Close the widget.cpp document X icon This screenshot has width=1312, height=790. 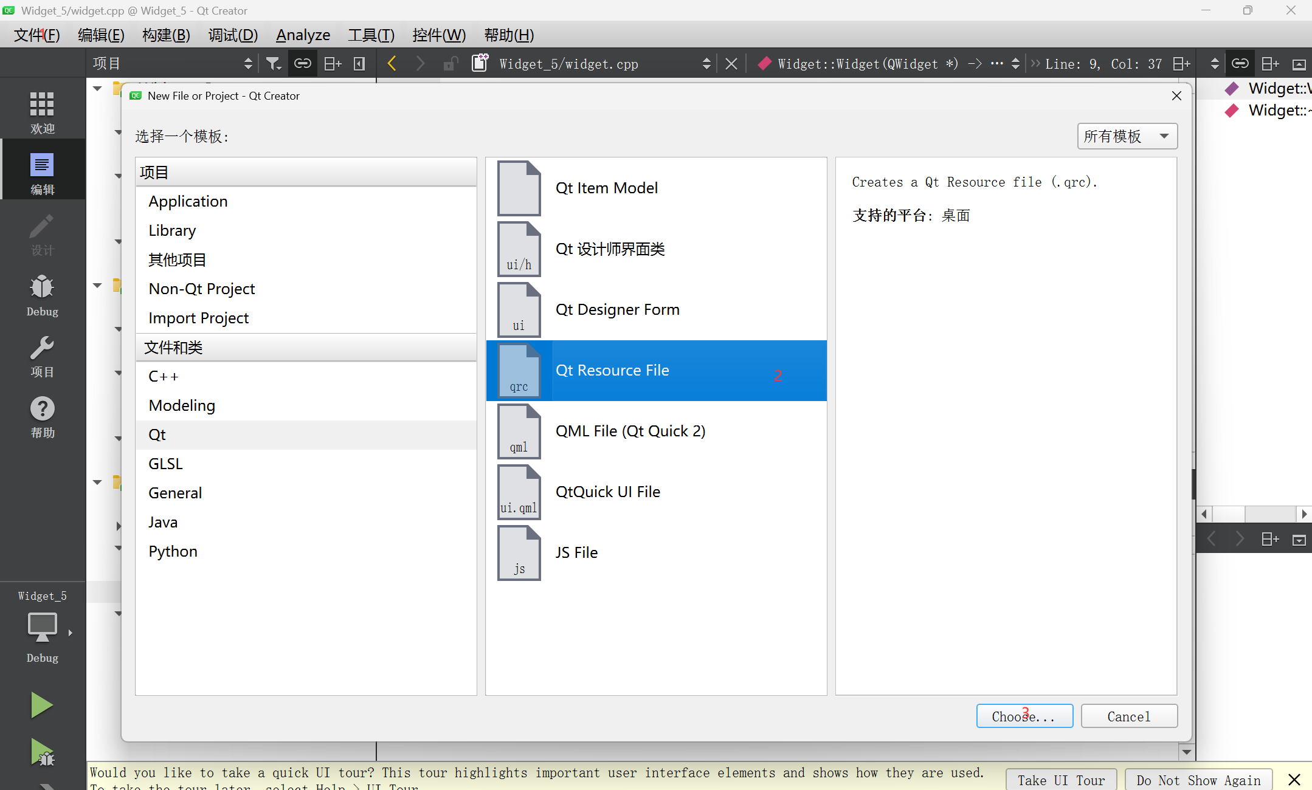pos(731,64)
